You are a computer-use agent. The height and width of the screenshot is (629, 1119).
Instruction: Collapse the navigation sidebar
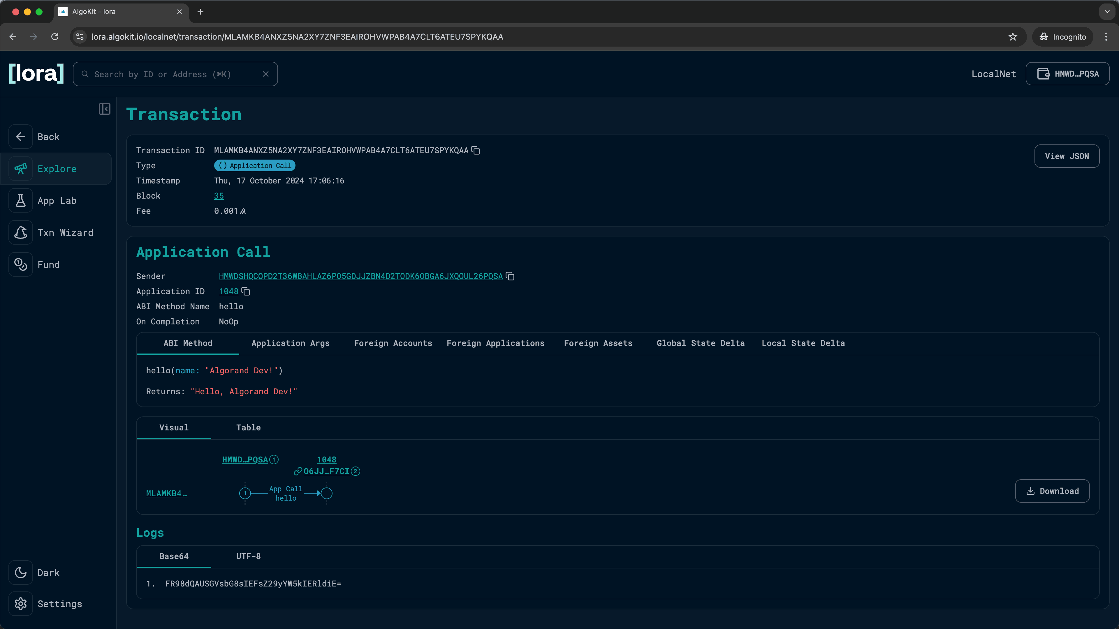click(104, 109)
